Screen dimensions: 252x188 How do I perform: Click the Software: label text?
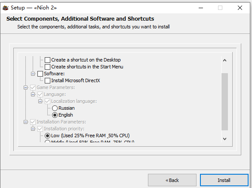54,74
